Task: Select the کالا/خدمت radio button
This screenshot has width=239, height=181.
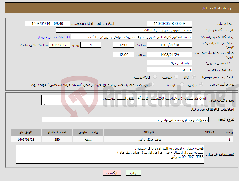Action: coord(155,77)
